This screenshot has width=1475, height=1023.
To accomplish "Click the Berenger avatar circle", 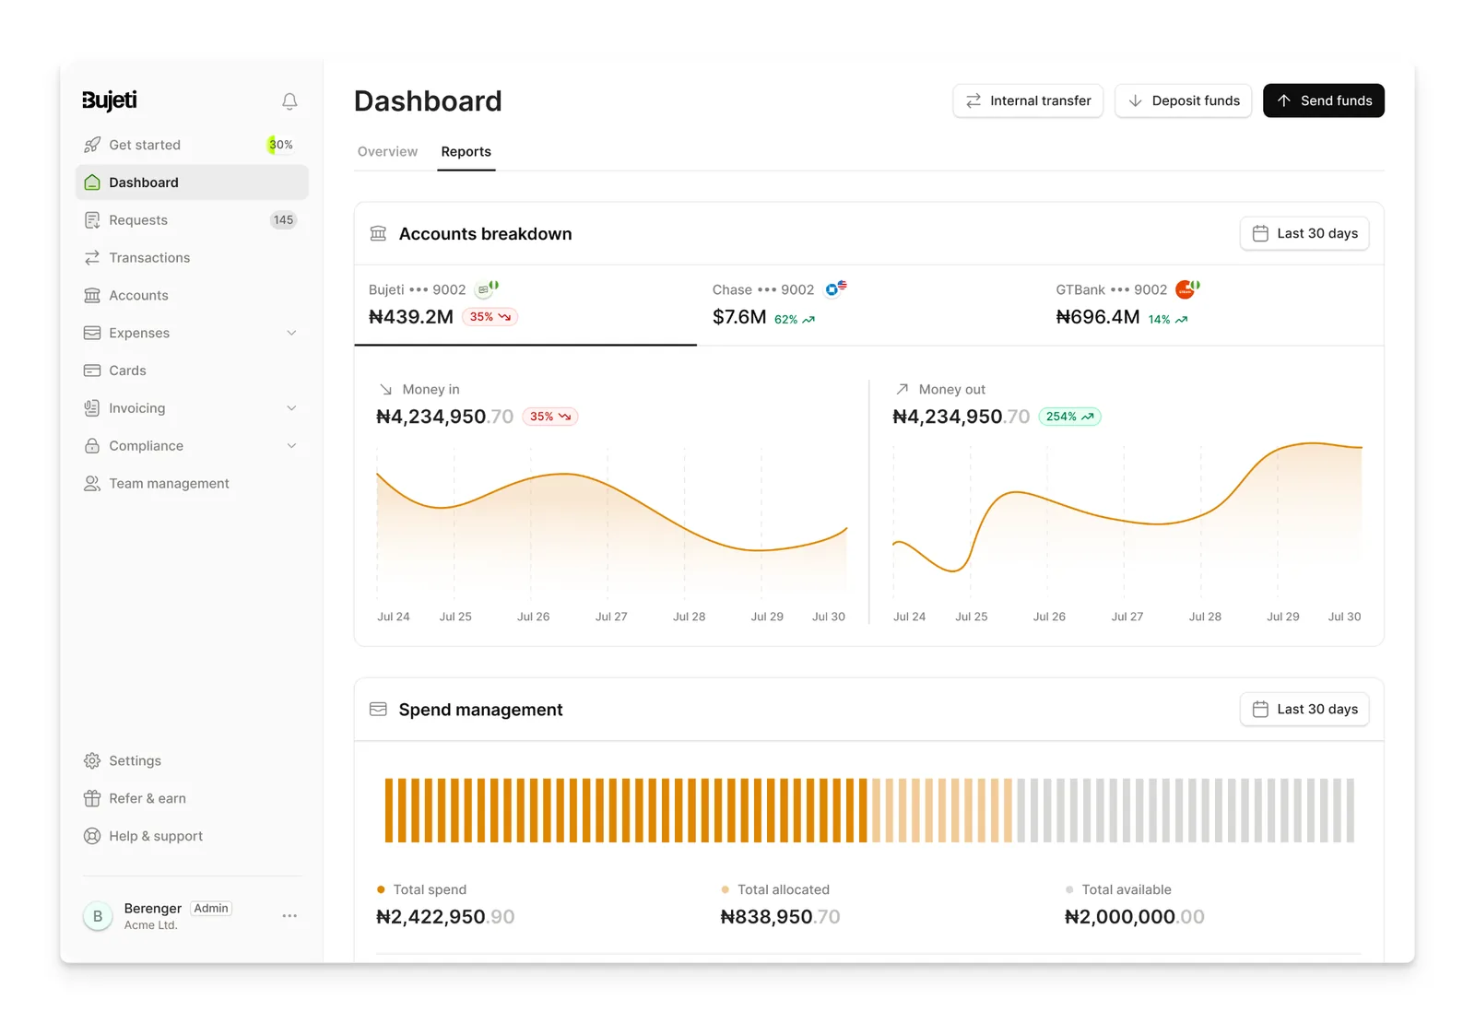I will [x=98, y=916].
